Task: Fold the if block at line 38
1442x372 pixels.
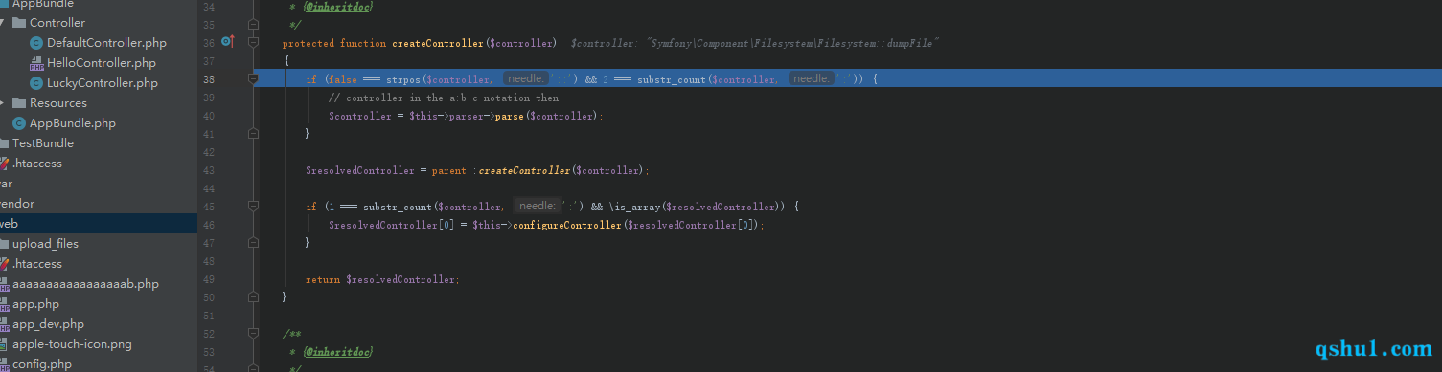Action: pyautogui.click(x=253, y=78)
